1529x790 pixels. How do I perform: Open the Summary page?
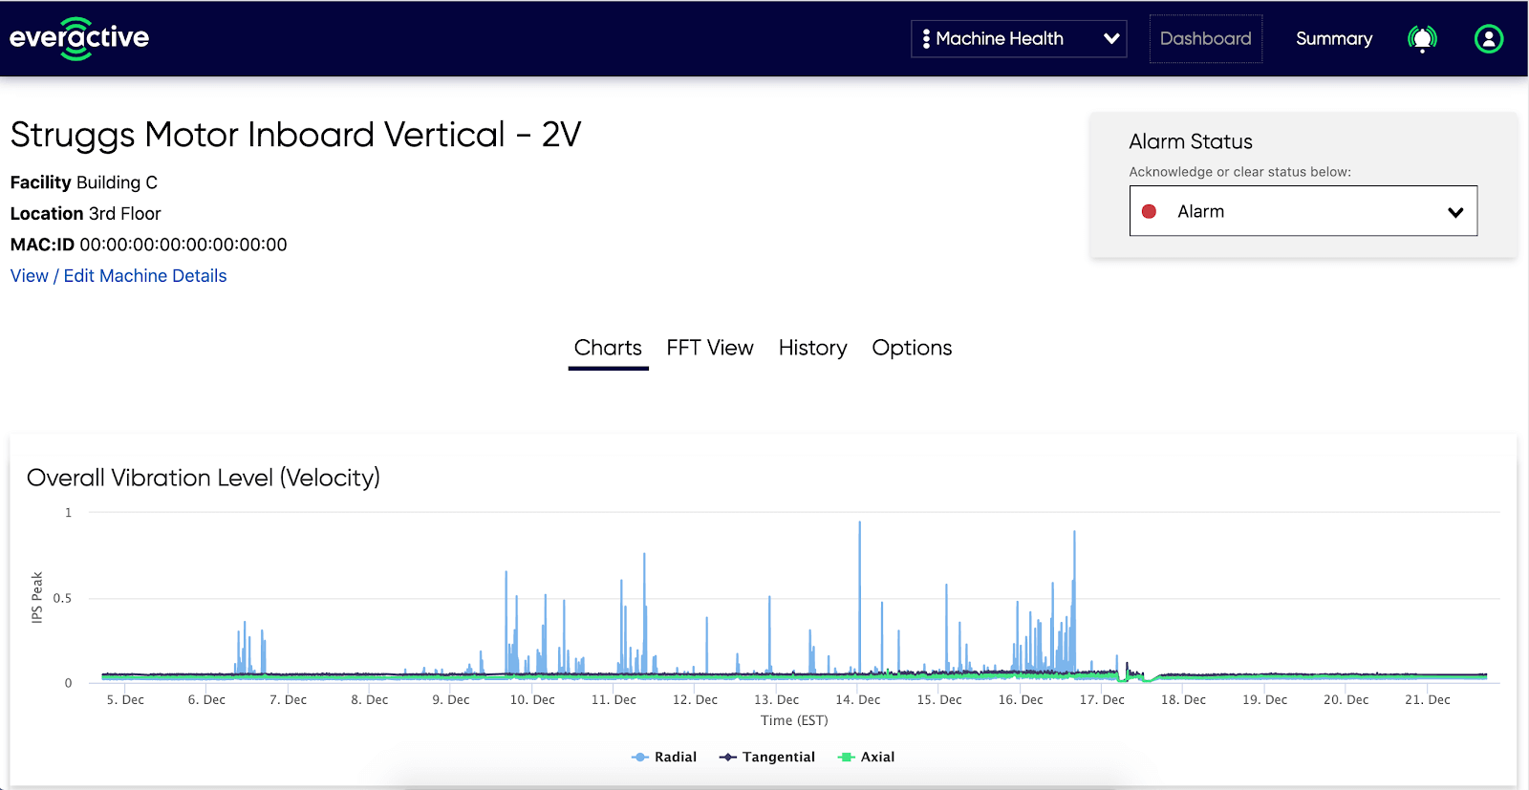[1334, 38]
